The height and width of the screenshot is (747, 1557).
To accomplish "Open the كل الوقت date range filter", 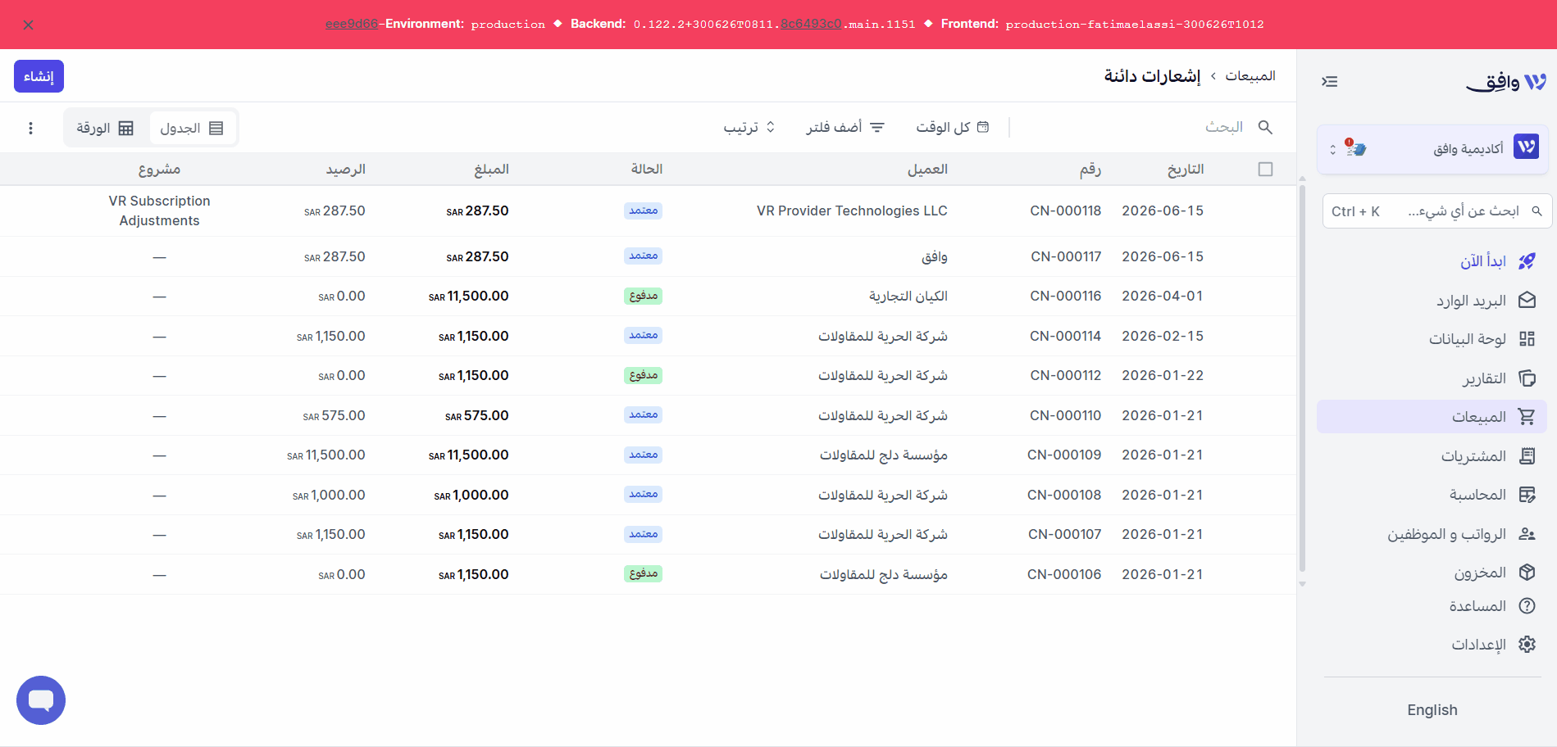I will 953,127.
